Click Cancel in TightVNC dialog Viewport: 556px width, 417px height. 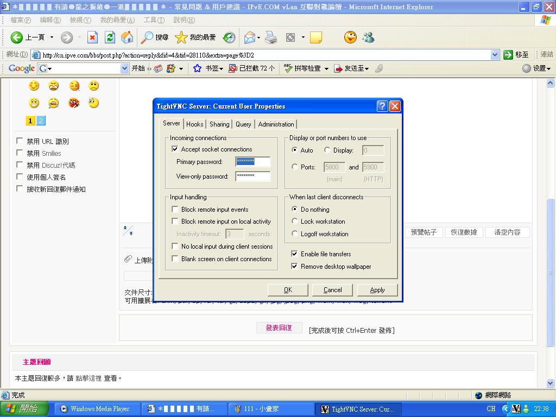[332, 290]
